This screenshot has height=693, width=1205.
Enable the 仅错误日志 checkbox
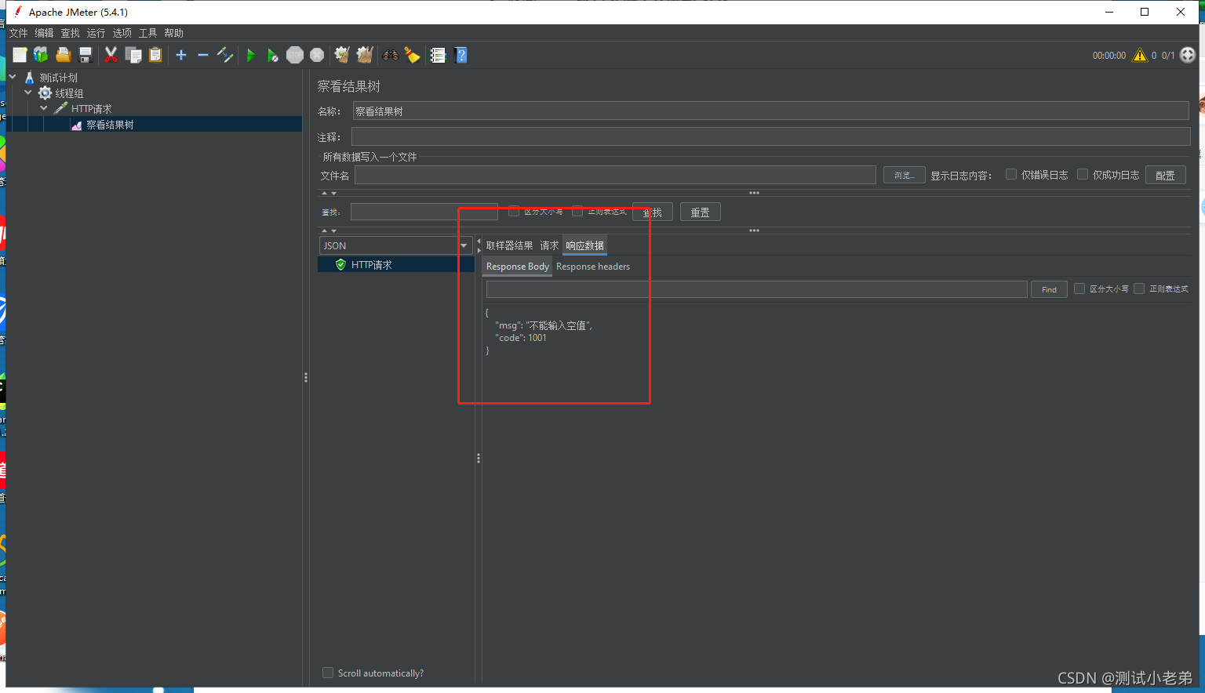point(1011,174)
